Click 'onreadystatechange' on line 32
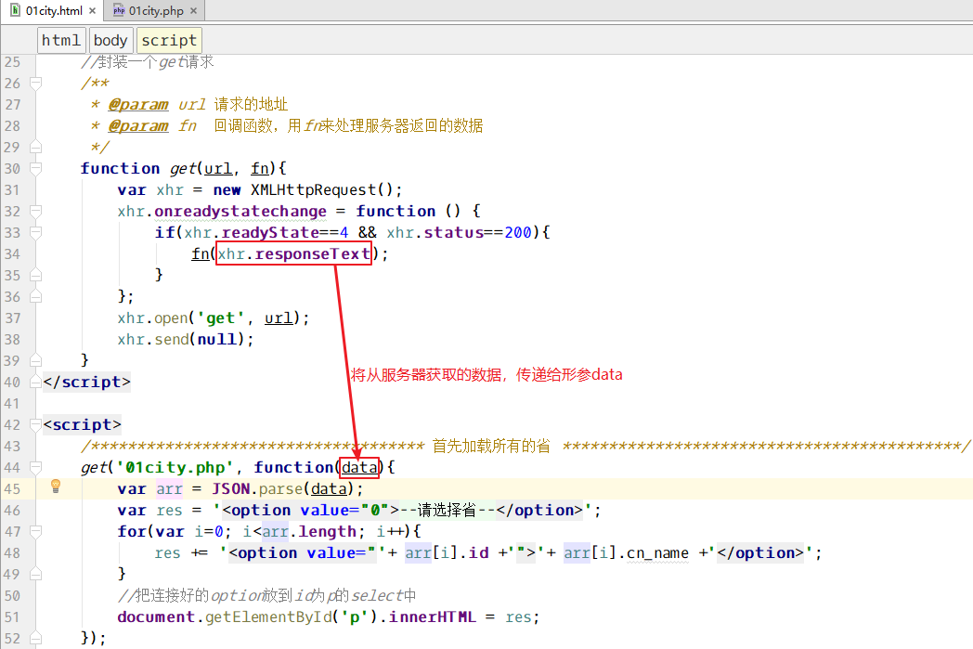The width and height of the screenshot is (973, 649). (240, 211)
